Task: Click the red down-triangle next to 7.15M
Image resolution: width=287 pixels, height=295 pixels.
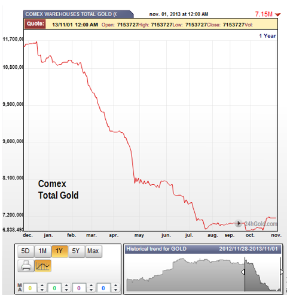Action: 277,14
